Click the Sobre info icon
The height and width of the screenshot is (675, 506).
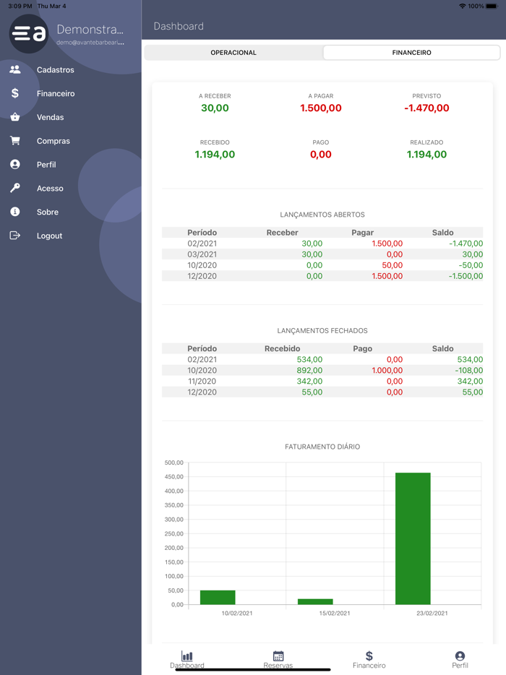click(x=15, y=212)
